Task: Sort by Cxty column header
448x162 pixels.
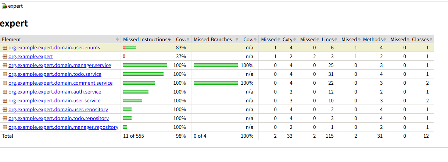Action: tap(289, 39)
